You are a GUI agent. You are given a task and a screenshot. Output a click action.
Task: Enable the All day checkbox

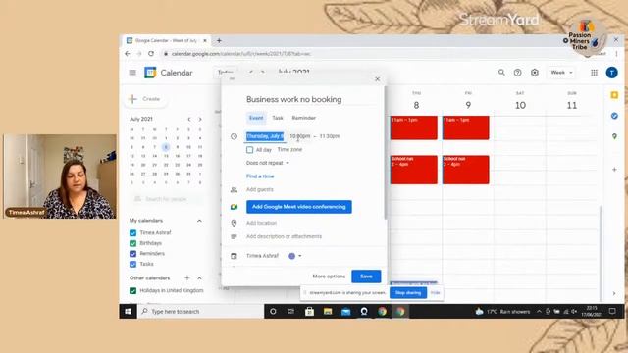(x=250, y=150)
